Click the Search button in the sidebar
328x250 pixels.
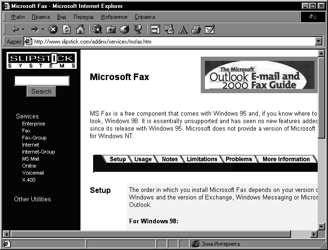[42, 91]
